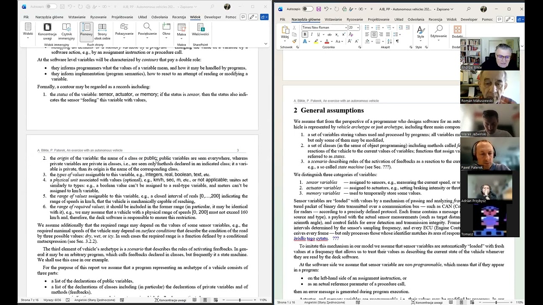The height and width of the screenshot is (305, 543).
Task: Click Bold button in right Word window
Action: coord(305,34)
